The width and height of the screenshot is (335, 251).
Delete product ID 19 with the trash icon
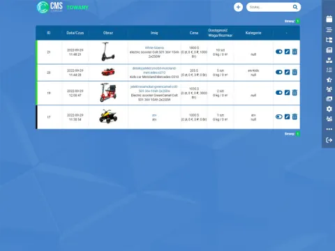(295, 93)
